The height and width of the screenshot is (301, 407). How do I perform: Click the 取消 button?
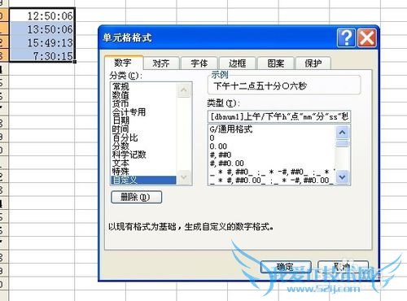(x=343, y=267)
